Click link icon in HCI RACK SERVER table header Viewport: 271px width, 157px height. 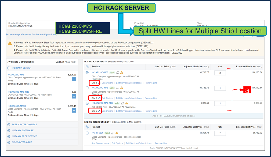click(87, 67)
